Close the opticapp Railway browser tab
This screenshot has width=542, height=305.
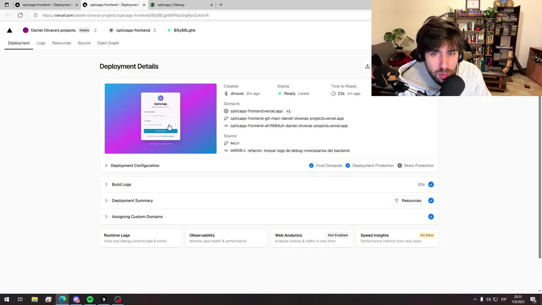(211, 5)
